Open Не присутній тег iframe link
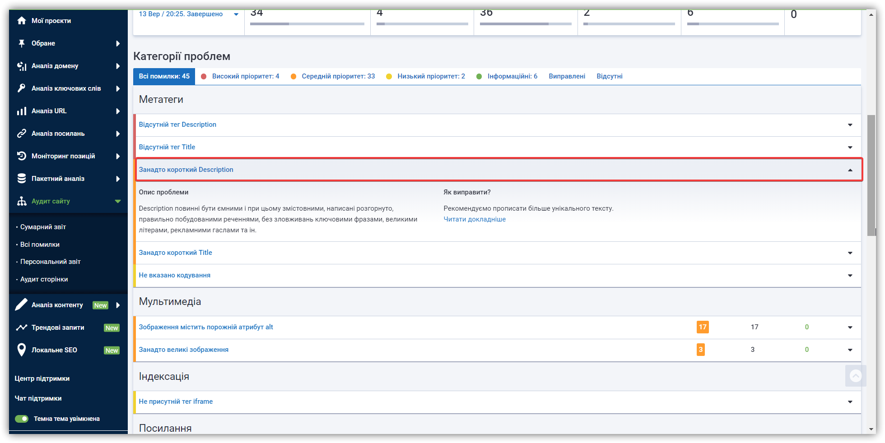This screenshot has width=885, height=443. (176, 401)
